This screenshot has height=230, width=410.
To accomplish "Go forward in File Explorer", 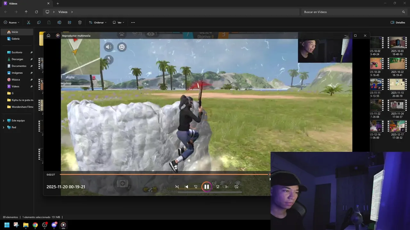I will pos(16,12).
